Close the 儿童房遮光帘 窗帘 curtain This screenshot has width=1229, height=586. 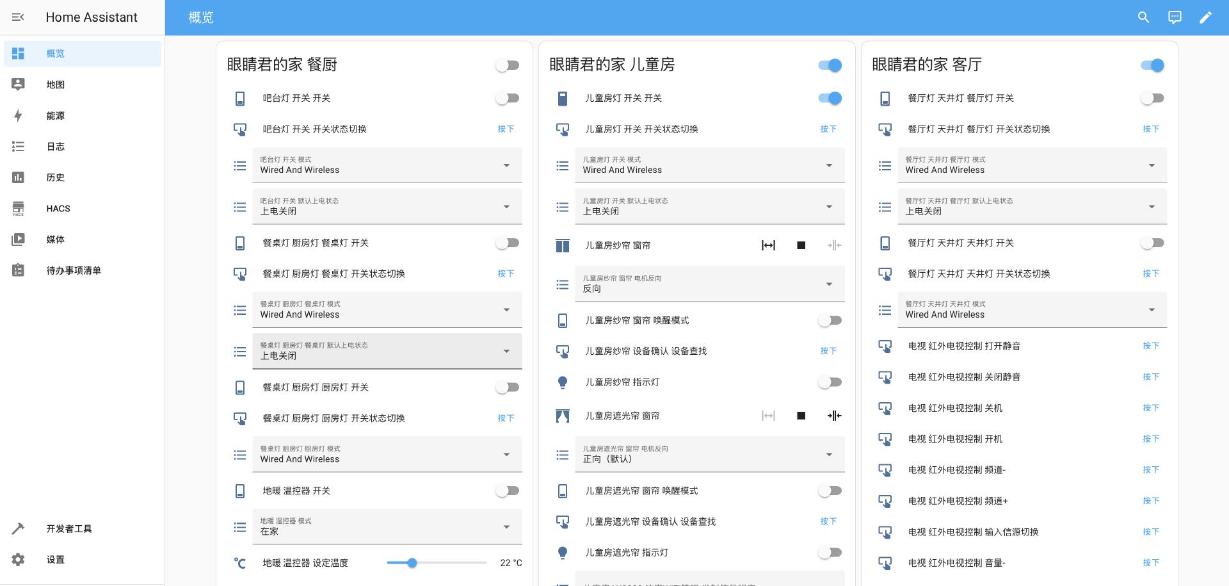click(x=834, y=416)
